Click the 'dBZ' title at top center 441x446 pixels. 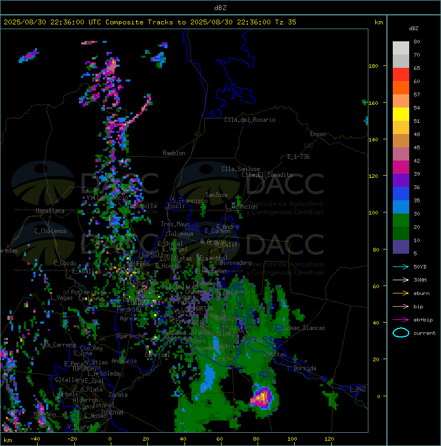click(220, 8)
